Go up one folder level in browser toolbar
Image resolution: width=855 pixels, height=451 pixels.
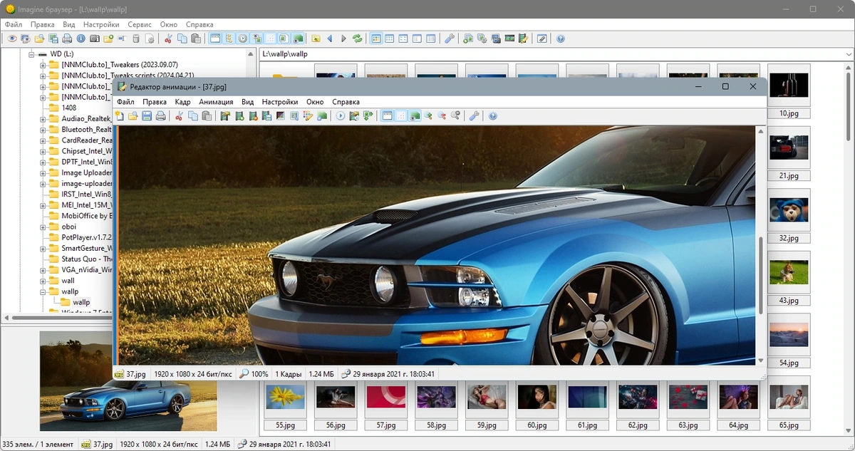coord(316,38)
